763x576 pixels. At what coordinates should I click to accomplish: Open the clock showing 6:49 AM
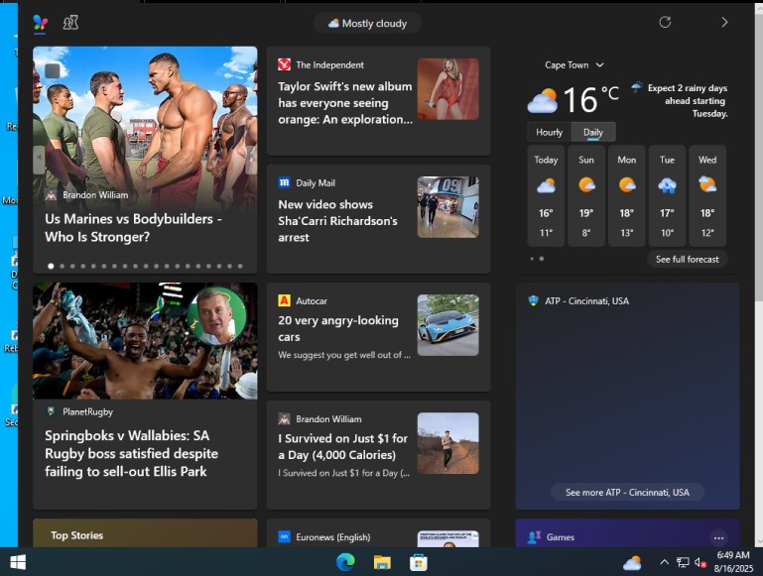click(x=733, y=561)
